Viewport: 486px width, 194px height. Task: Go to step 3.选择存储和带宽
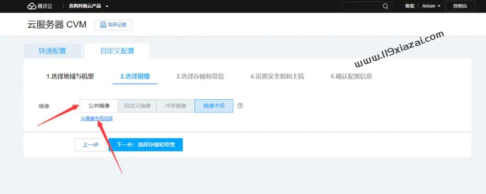200,76
